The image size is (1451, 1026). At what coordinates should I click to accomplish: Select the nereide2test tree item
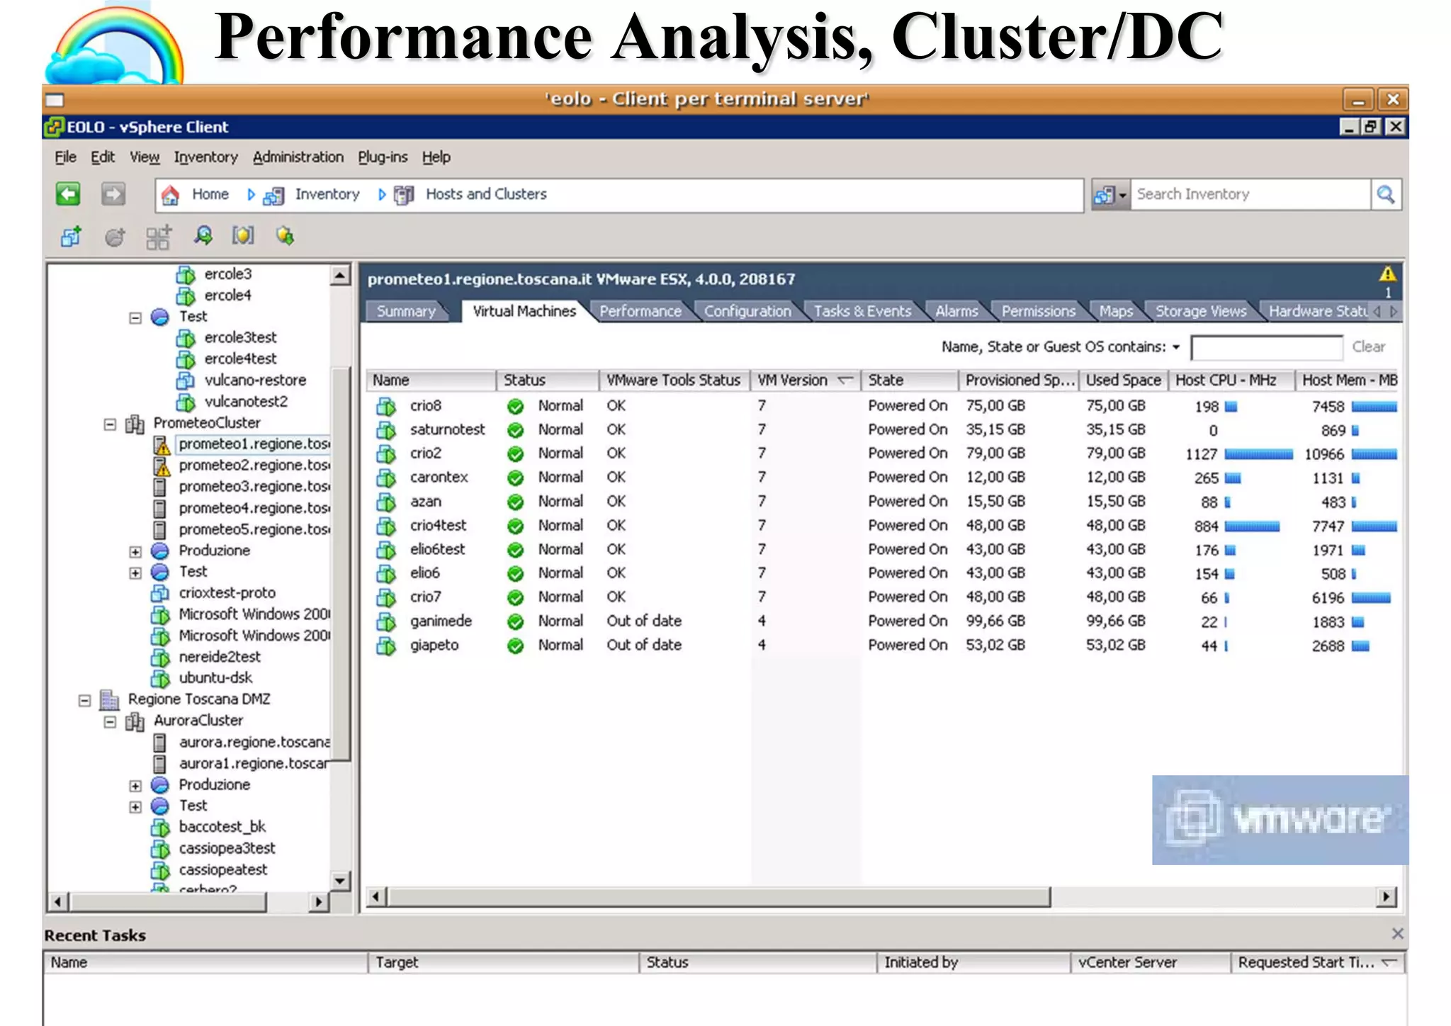pos(219,657)
